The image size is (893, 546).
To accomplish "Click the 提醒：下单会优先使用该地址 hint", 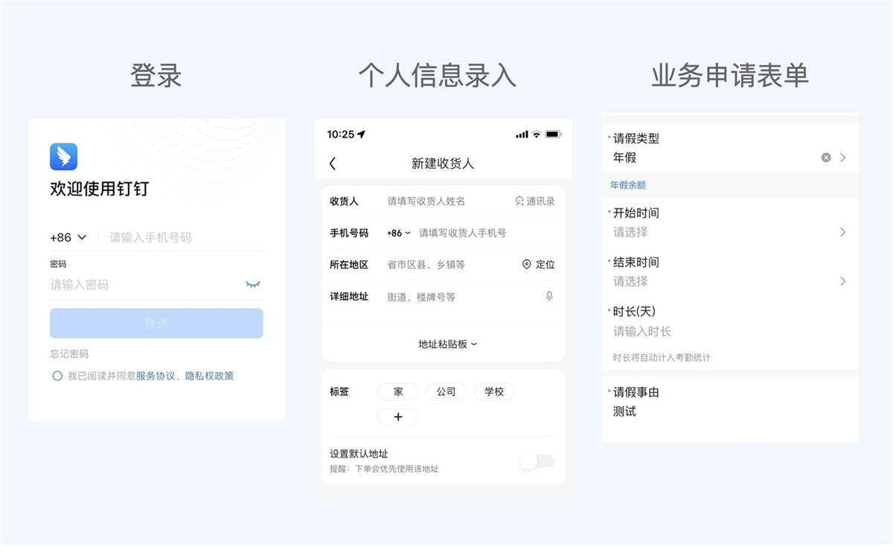I will point(384,469).
